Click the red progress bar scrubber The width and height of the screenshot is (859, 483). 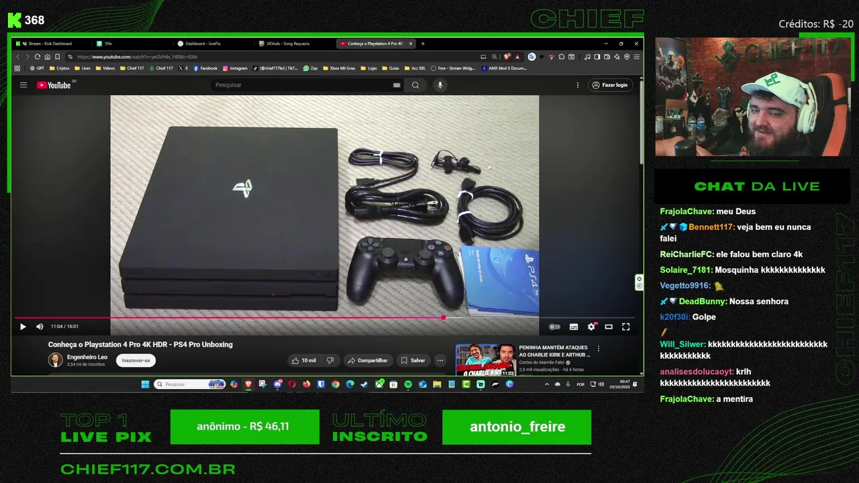coord(444,317)
